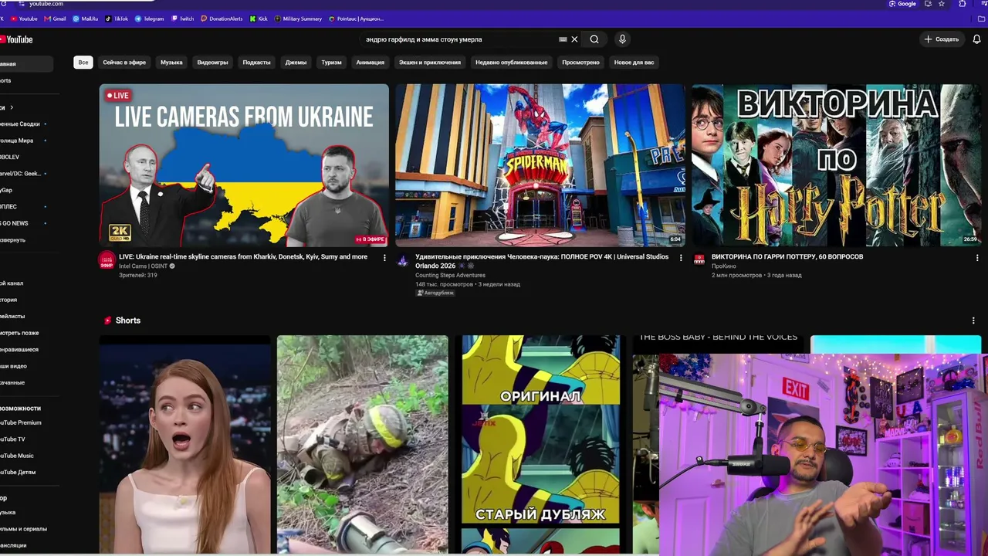Open browser extensions puzzle icon
This screenshot has height=556, width=988.
pos(963,4)
